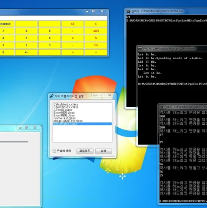This screenshot has height=208, width=207.
Task: Select CheckBoxEx.class in the list
Action: [66, 107]
